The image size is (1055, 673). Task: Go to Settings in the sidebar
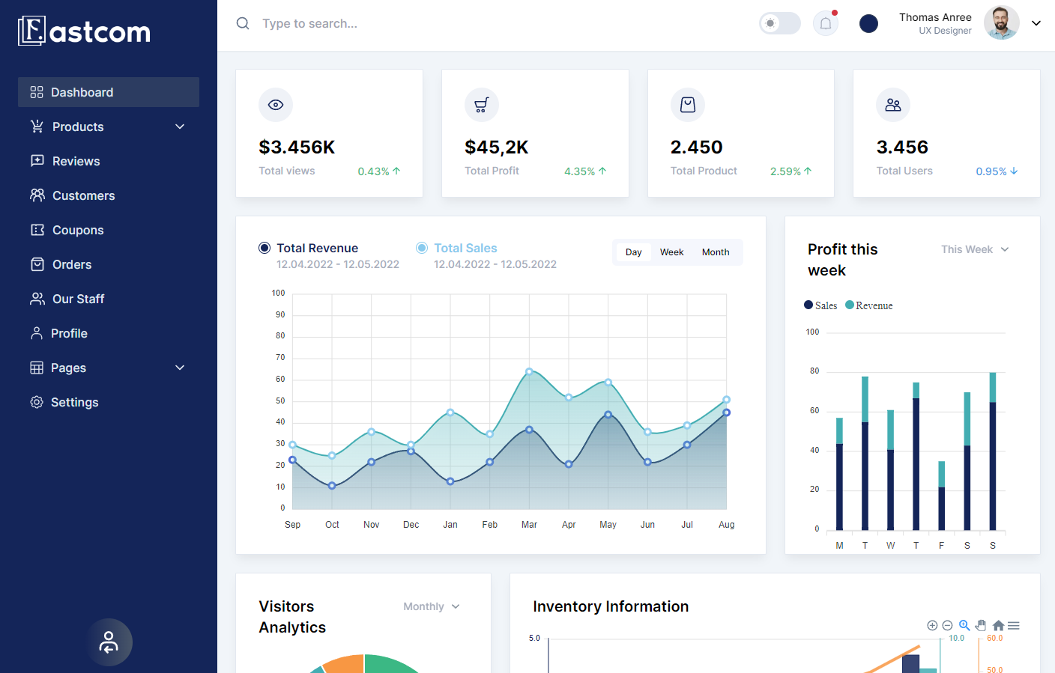click(x=74, y=402)
